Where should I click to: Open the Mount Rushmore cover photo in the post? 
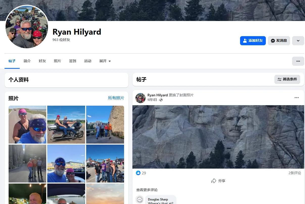click(x=218, y=137)
